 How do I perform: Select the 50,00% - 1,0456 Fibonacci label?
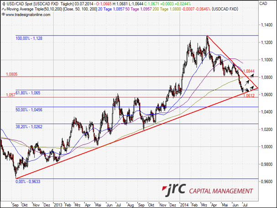tap(29, 110)
